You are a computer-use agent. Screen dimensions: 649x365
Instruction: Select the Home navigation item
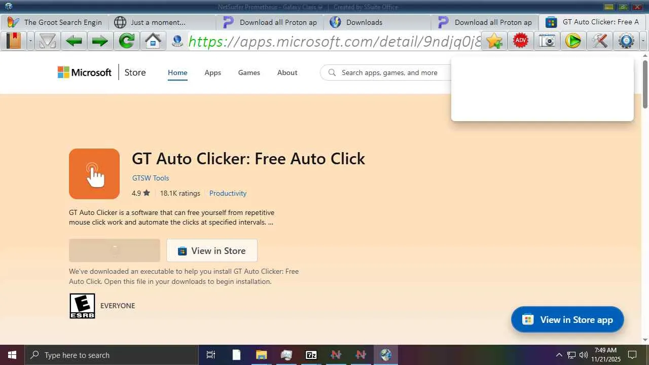click(177, 72)
